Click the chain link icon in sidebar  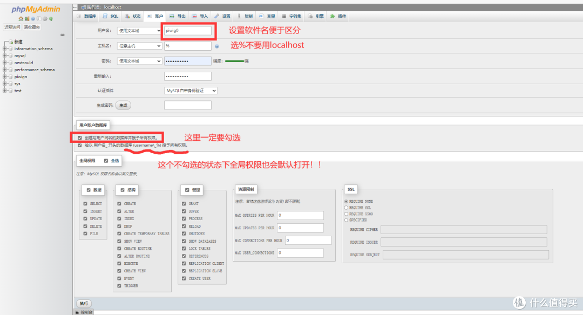63,35
